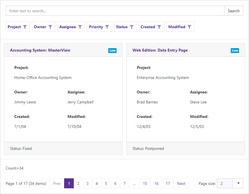Open Accounting System: MasterView card title
The width and height of the screenshot is (249, 194).
point(40,50)
